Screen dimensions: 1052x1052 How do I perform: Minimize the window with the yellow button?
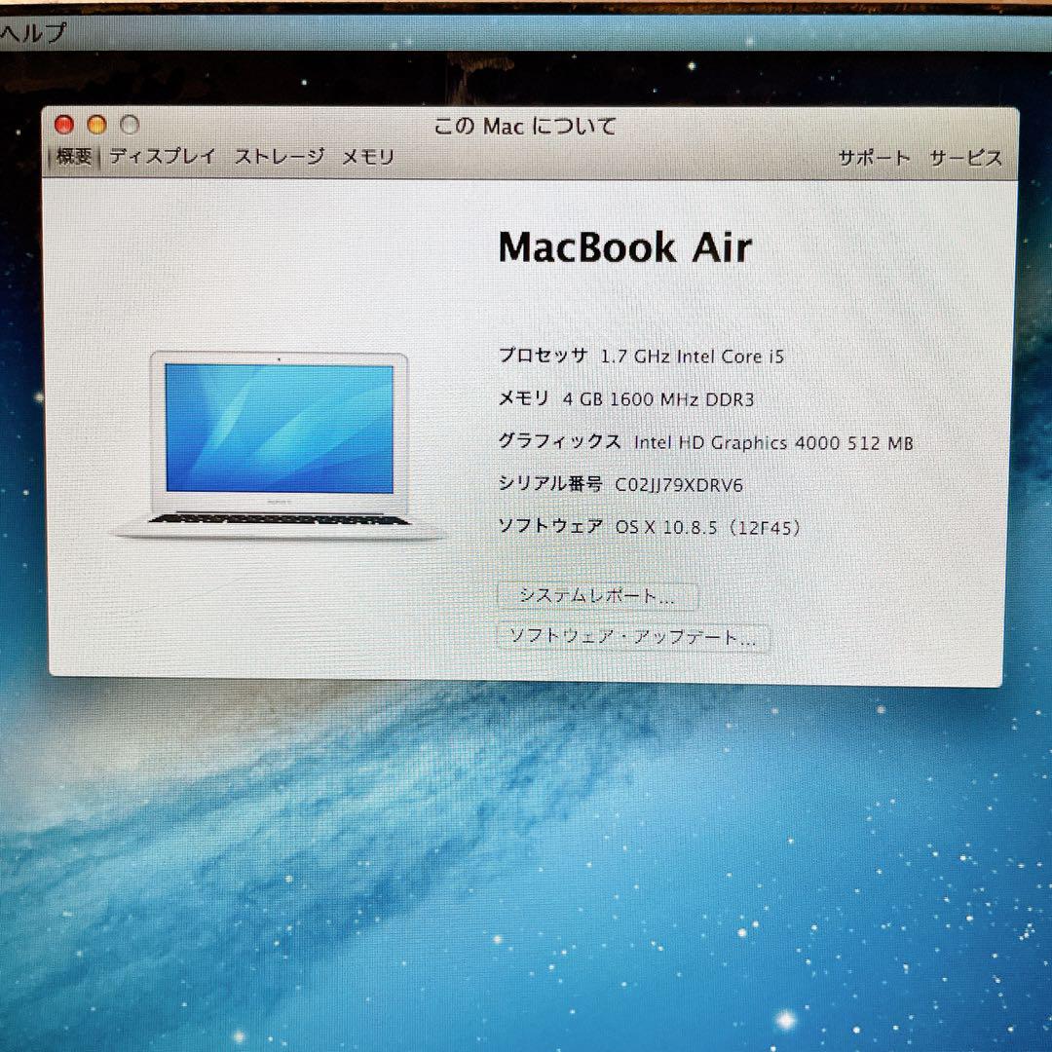(97, 125)
